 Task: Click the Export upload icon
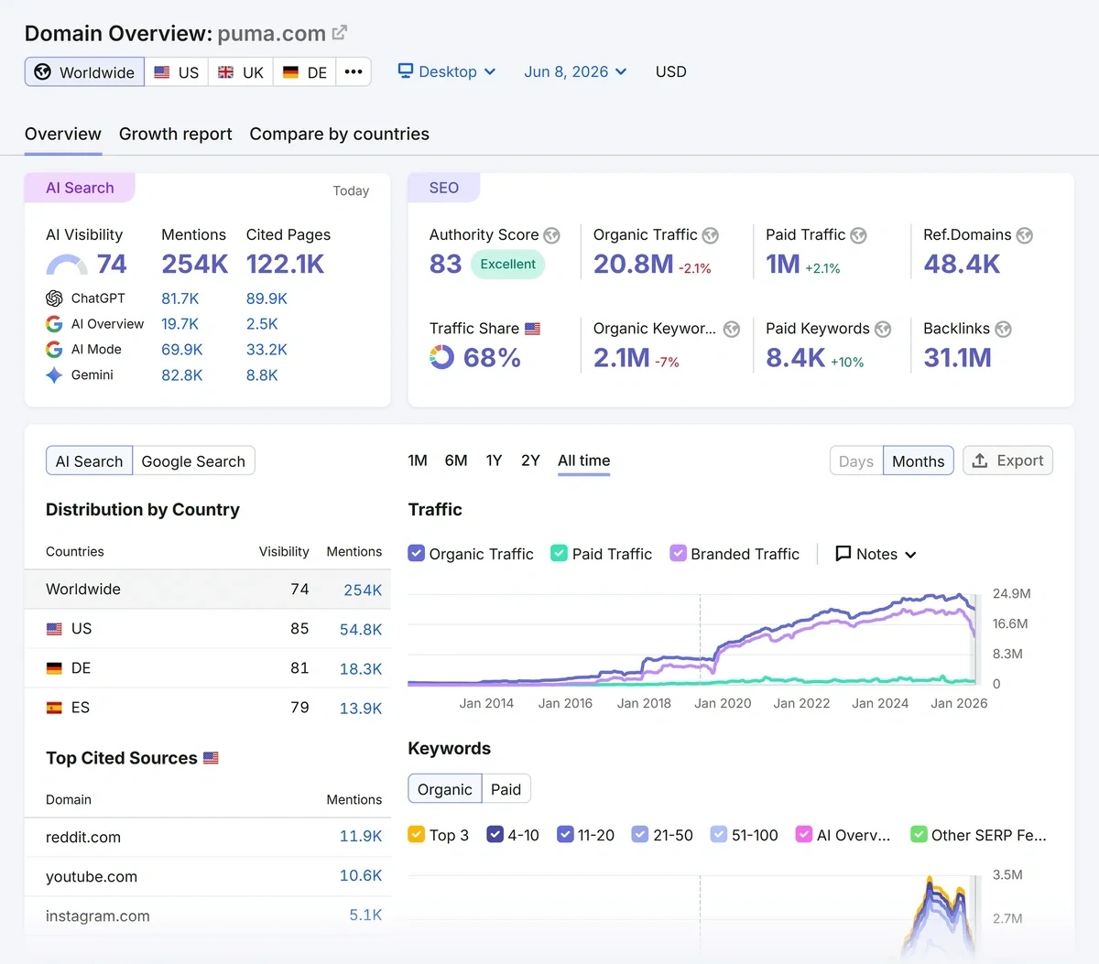(980, 460)
